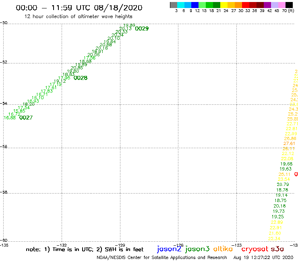298x261 pixels.
Task: Click the bright yellow legend swatch
Action: (x=224, y=5)
